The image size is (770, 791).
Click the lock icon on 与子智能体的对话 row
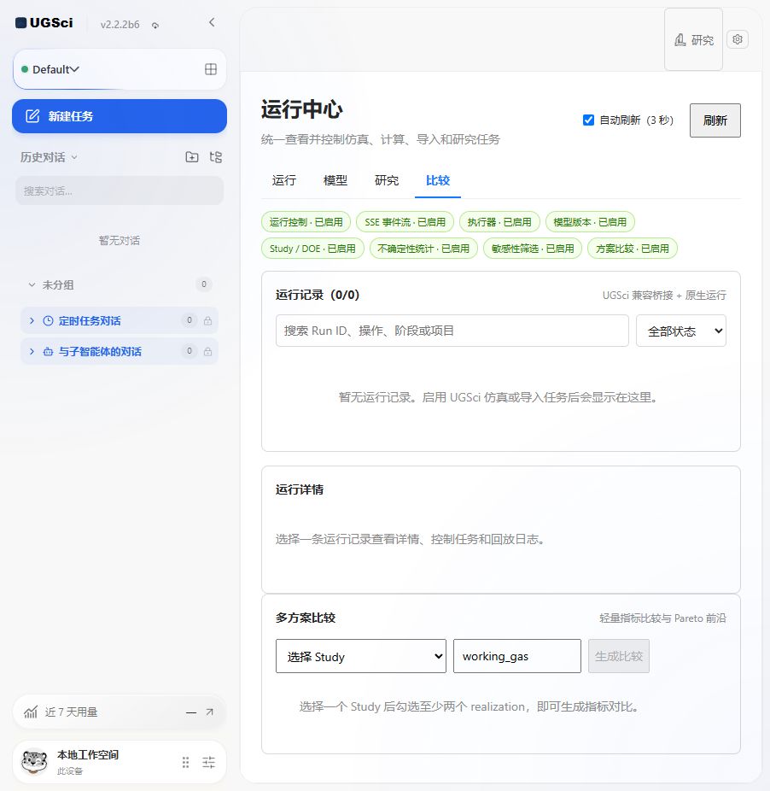(207, 352)
